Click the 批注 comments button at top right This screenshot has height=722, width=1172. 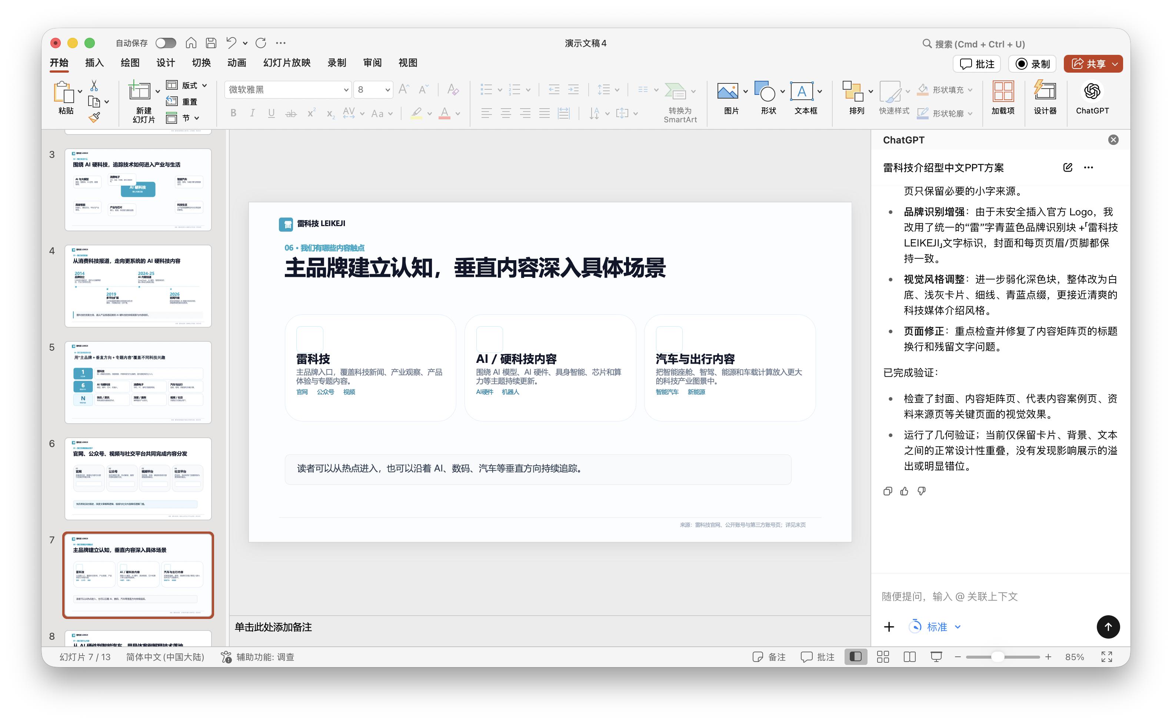tap(976, 63)
